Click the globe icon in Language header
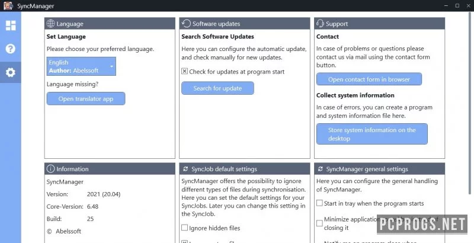The height and width of the screenshot is (243, 474). click(x=51, y=24)
